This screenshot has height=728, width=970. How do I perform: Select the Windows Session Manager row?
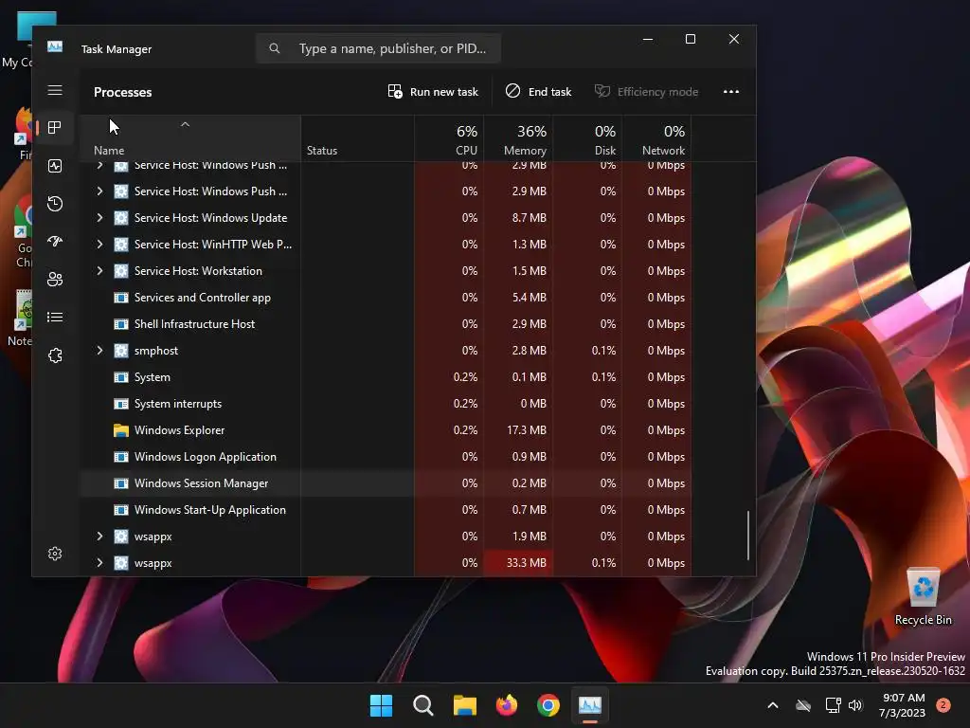click(x=386, y=483)
